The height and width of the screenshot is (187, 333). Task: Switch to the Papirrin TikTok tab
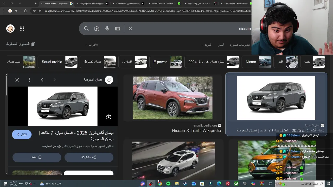pyautogui.click(x=92, y=4)
